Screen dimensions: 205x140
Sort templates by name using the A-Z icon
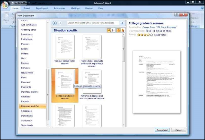point(113,30)
